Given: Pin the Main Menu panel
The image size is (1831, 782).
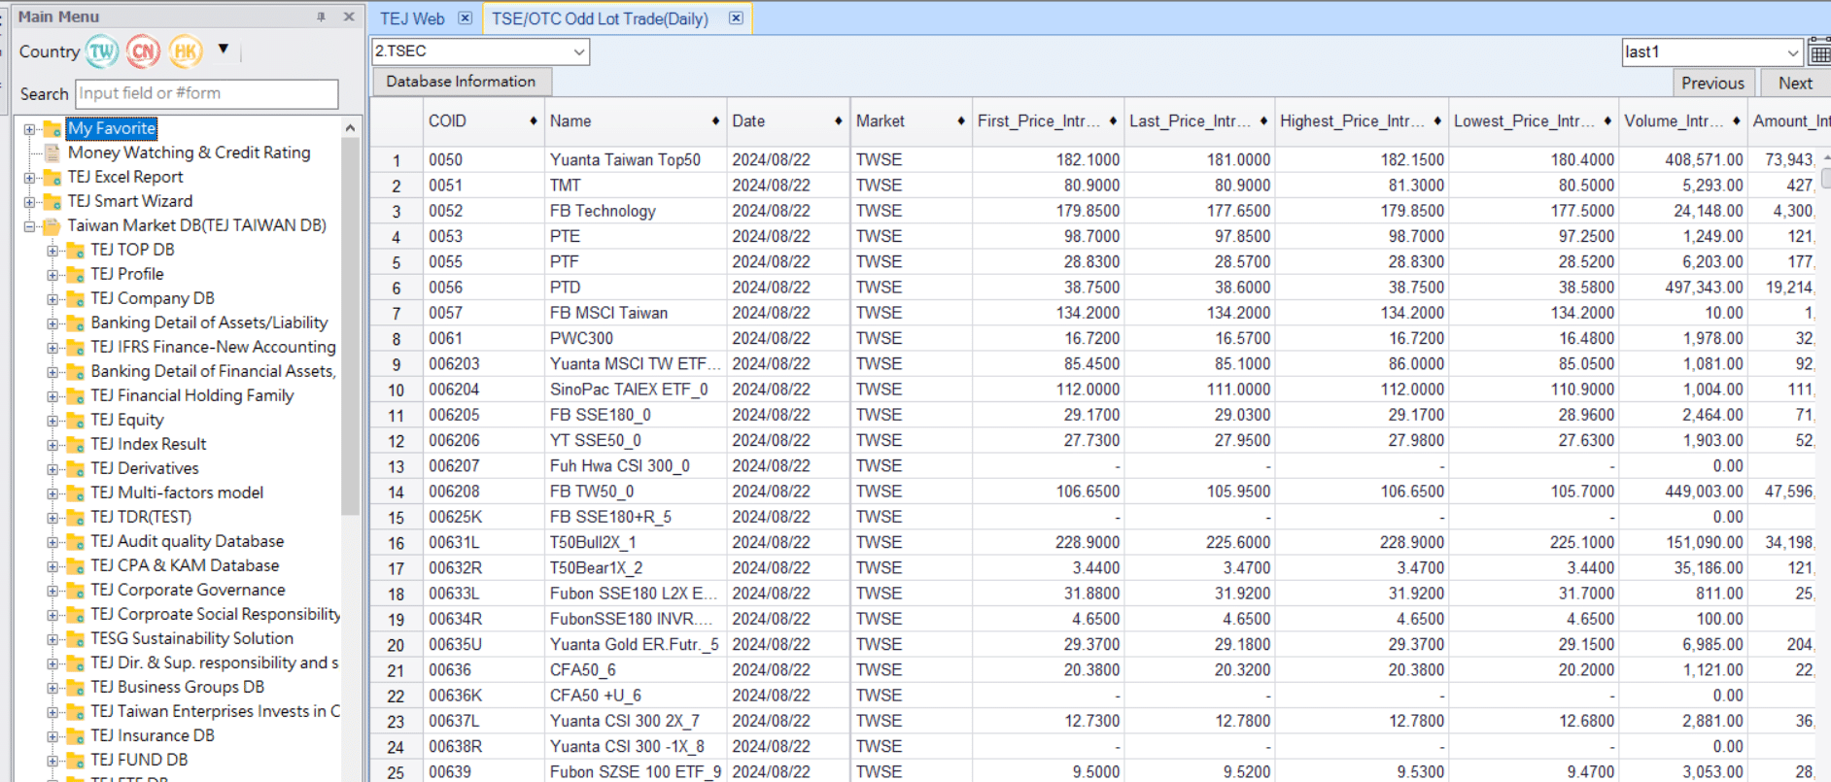Looking at the screenshot, I should (322, 17).
